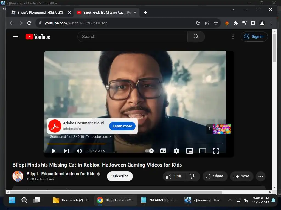
Task: Go forward in browser history
Action: [21, 23]
